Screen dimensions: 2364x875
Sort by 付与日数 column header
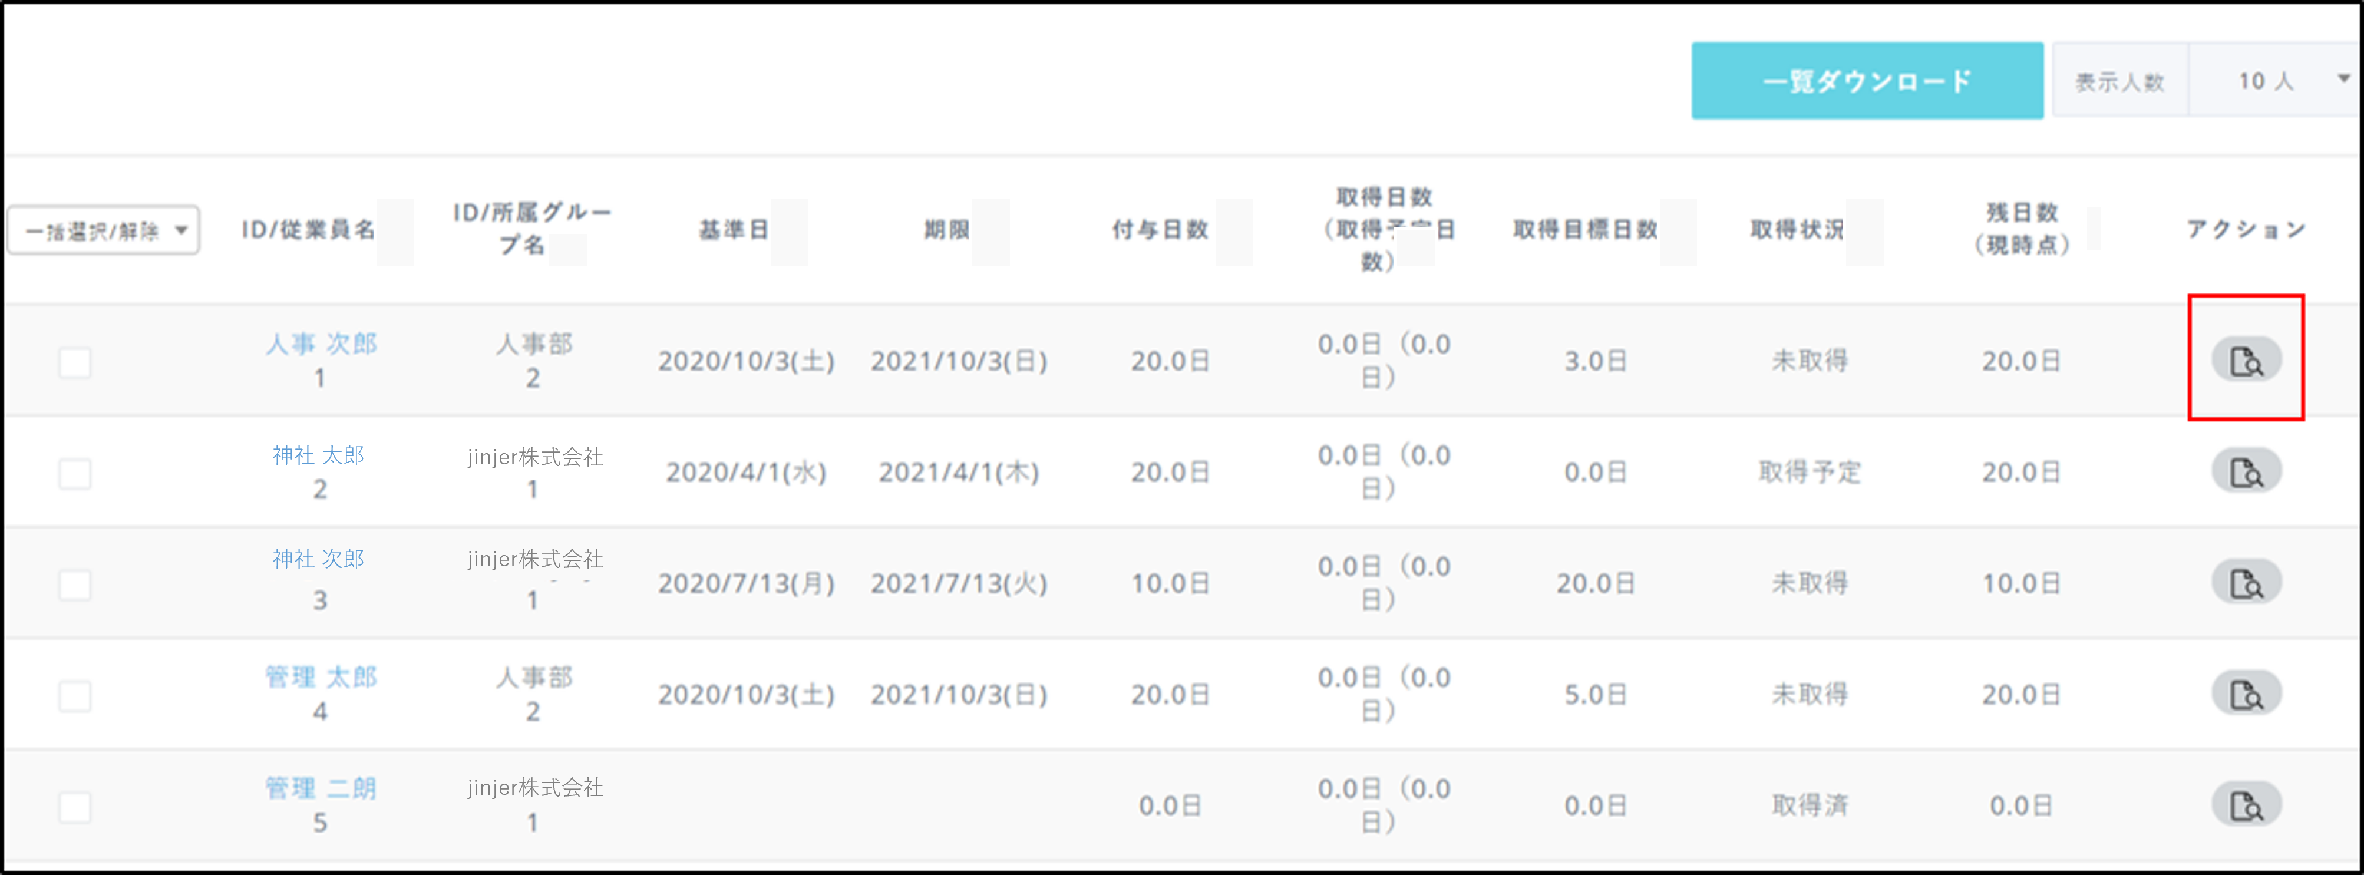pos(1159,230)
